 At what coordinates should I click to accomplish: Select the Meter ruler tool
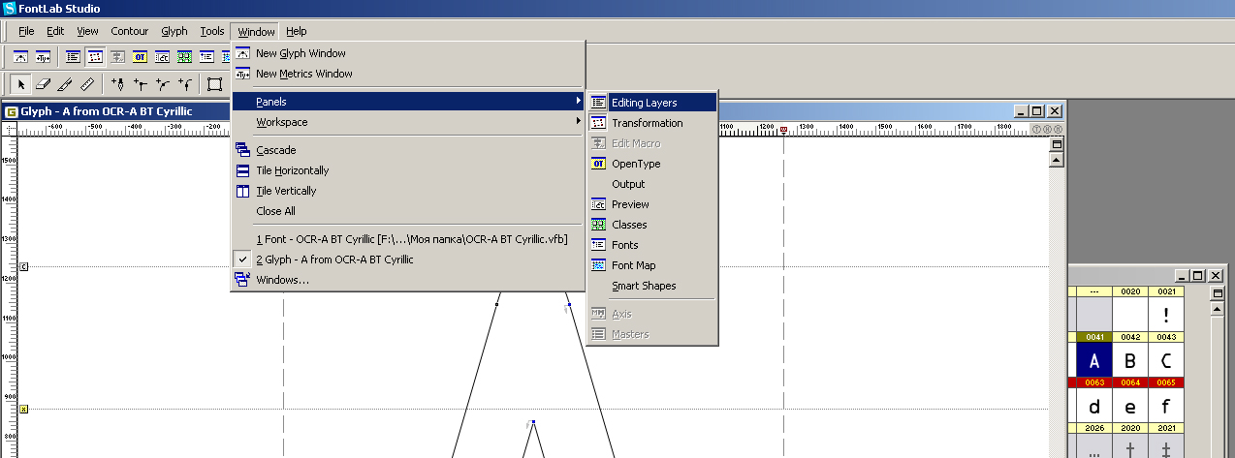coord(87,84)
